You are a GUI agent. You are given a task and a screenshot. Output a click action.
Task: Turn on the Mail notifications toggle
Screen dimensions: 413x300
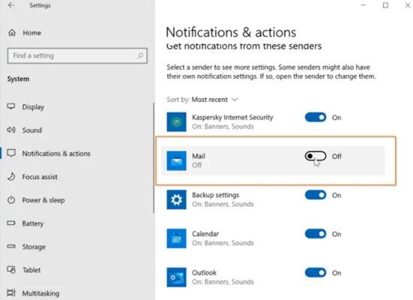315,156
